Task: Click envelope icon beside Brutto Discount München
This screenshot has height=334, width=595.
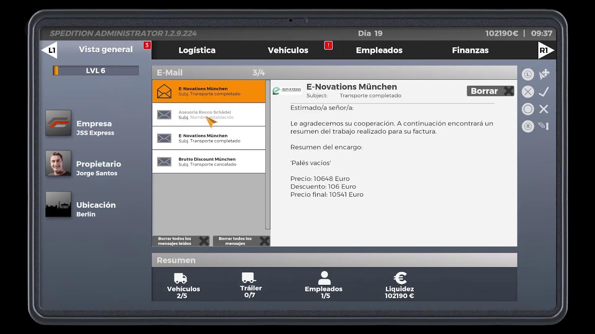Action: [164, 161]
